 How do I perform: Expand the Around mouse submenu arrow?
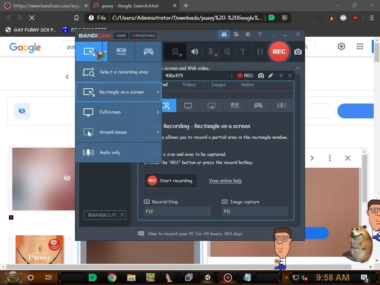pyautogui.click(x=158, y=132)
